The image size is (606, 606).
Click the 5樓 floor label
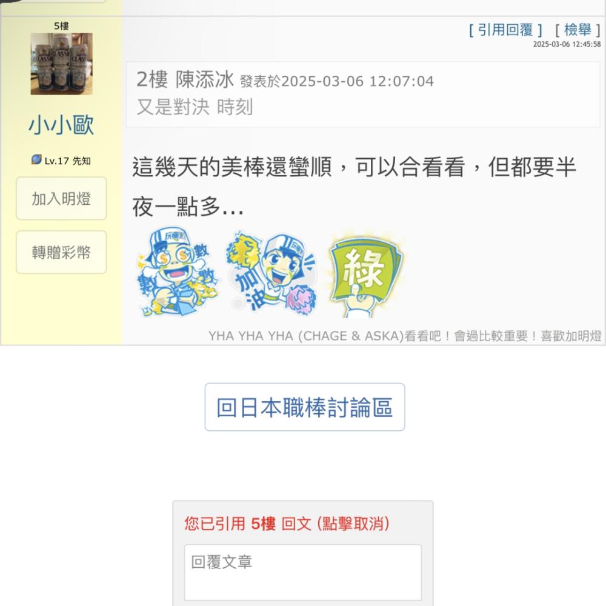point(61,26)
